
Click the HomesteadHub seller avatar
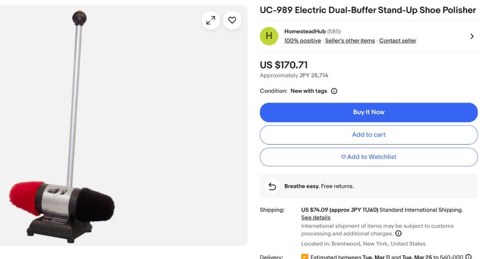[x=269, y=36]
